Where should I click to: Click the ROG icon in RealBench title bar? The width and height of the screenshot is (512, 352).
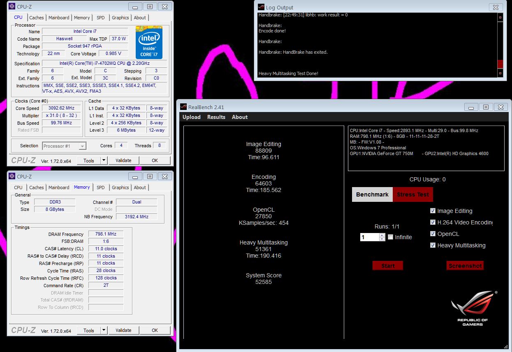click(x=184, y=107)
